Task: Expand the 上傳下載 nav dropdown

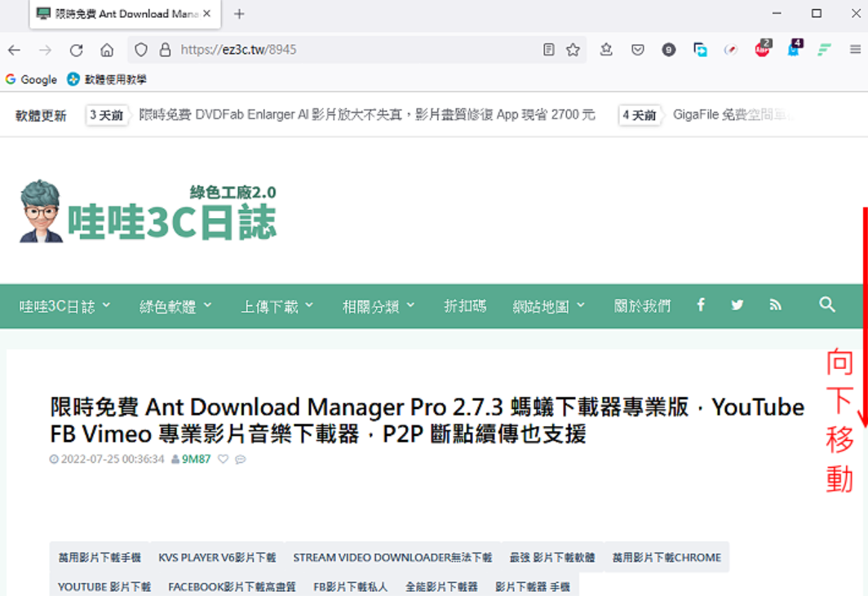Action: tap(277, 305)
